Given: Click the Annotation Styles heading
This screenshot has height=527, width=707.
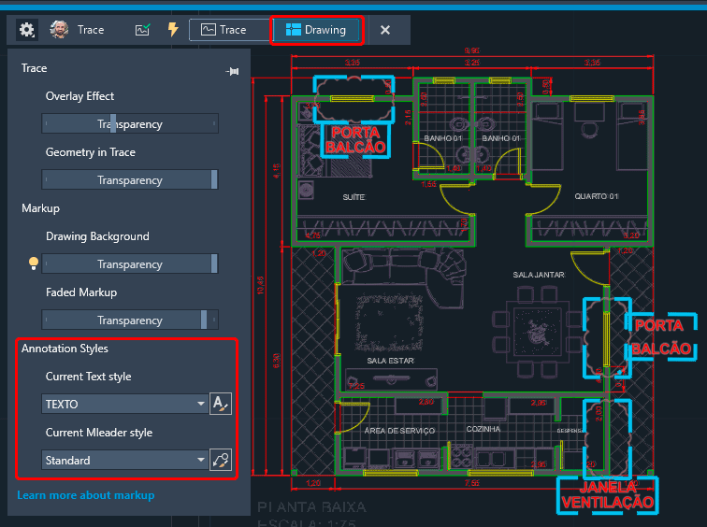Looking at the screenshot, I should [65, 349].
